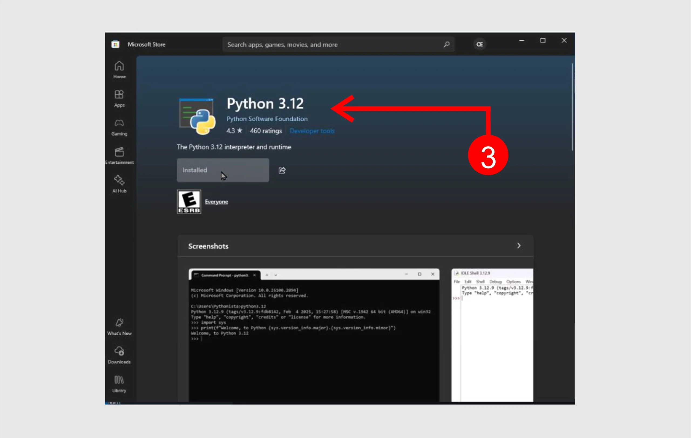Open the Downloads section

[x=119, y=355]
